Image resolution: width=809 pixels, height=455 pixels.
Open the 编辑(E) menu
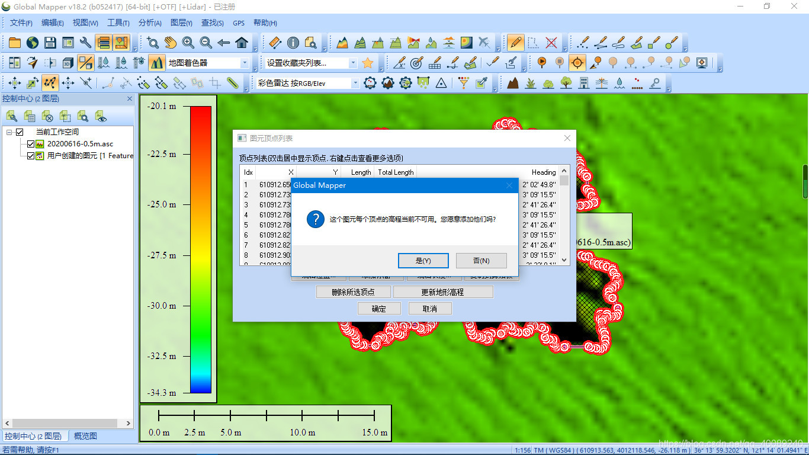(53, 23)
